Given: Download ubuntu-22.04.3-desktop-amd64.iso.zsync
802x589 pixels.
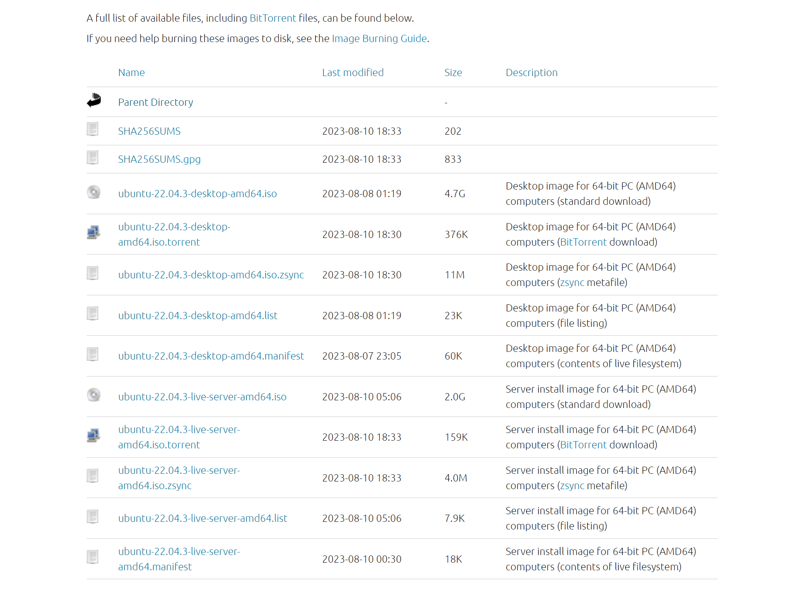Looking at the screenshot, I should point(211,275).
